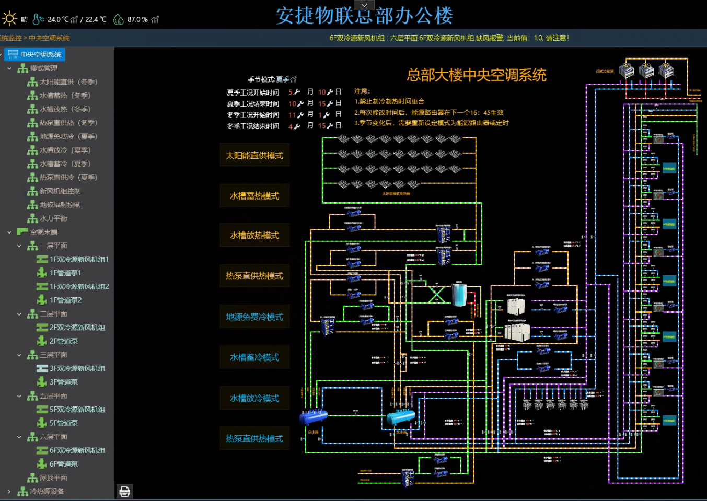Activate 地源免费冷模式 mode
Viewport: 707px width, 501px height.
click(254, 317)
